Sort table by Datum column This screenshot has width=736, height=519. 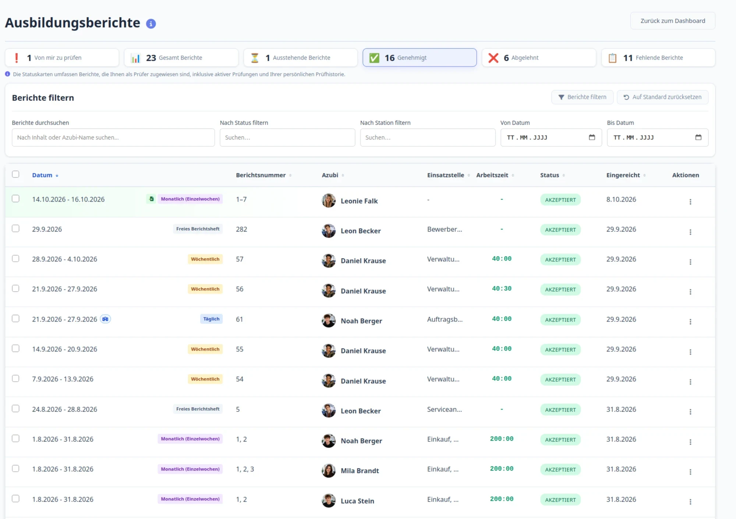pos(45,175)
